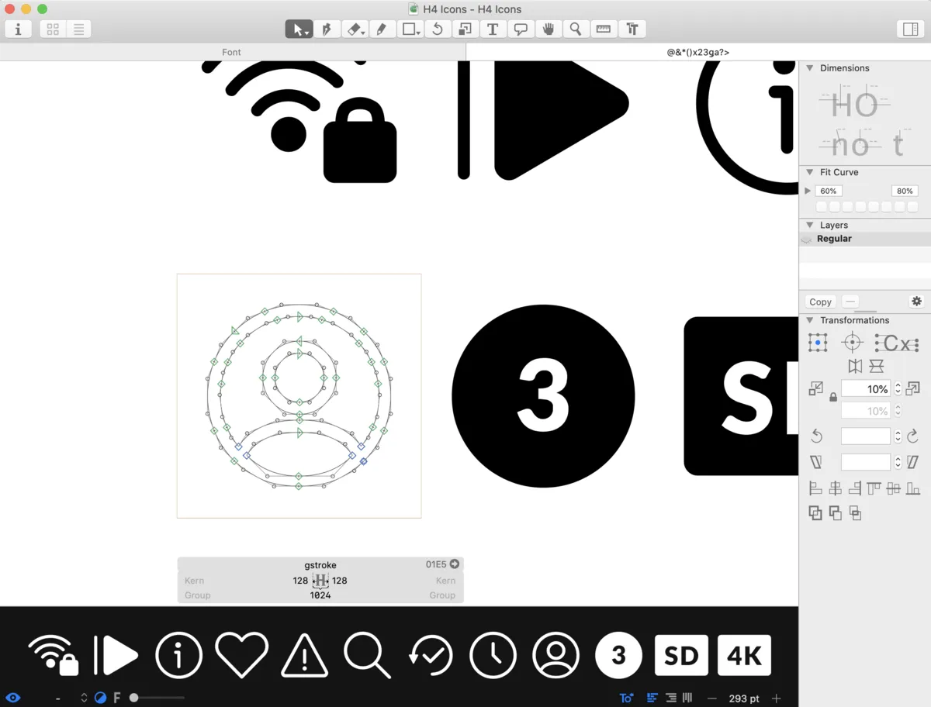931x707 pixels.
Task: Choose the Text tool
Action: pos(492,29)
